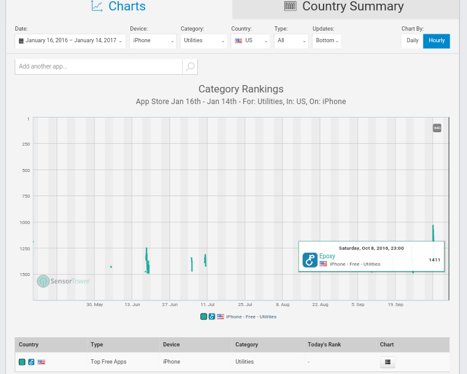The height and width of the screenshot is (374, 467).
Task: Toggle the iPhone - Free - Utilities legend series
Action: click(x=251, y=316)
